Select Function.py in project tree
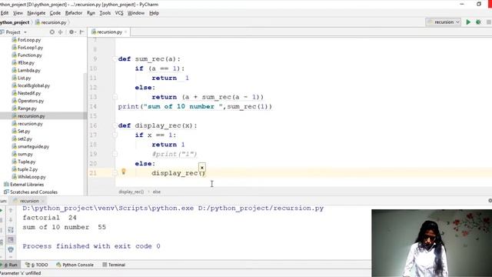492x277 pixels. coord(27,55)
